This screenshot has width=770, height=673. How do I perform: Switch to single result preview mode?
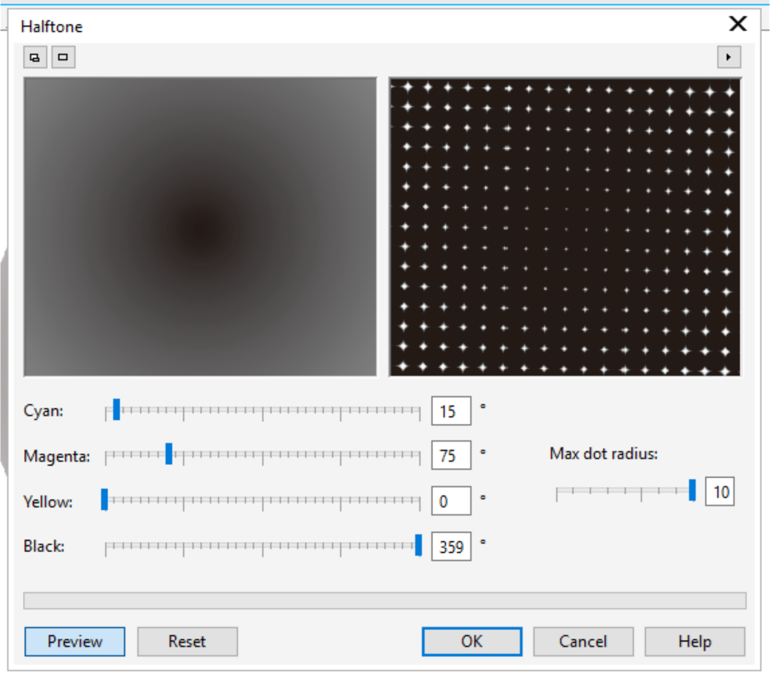(x=63, y=57)
